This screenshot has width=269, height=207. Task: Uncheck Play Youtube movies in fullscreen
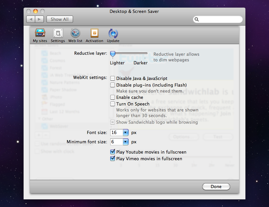[113, 152]
